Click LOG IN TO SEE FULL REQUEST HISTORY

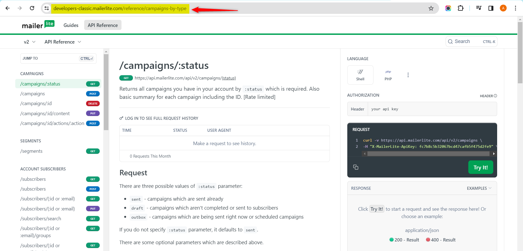[x=162, y=118]
